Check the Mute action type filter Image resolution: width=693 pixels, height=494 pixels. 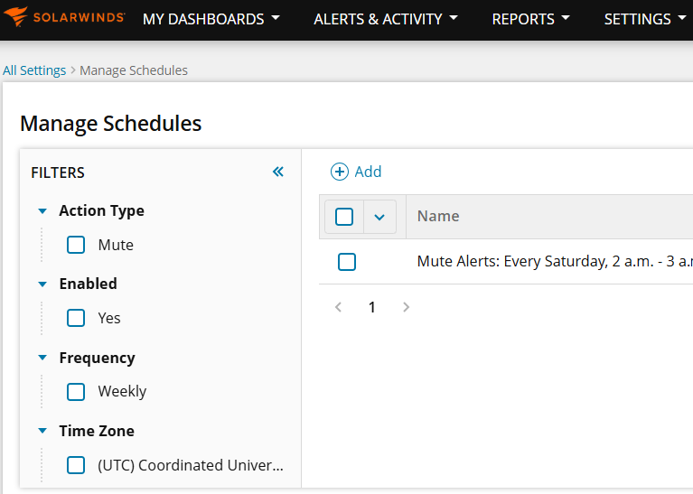[x=77, y=245]
